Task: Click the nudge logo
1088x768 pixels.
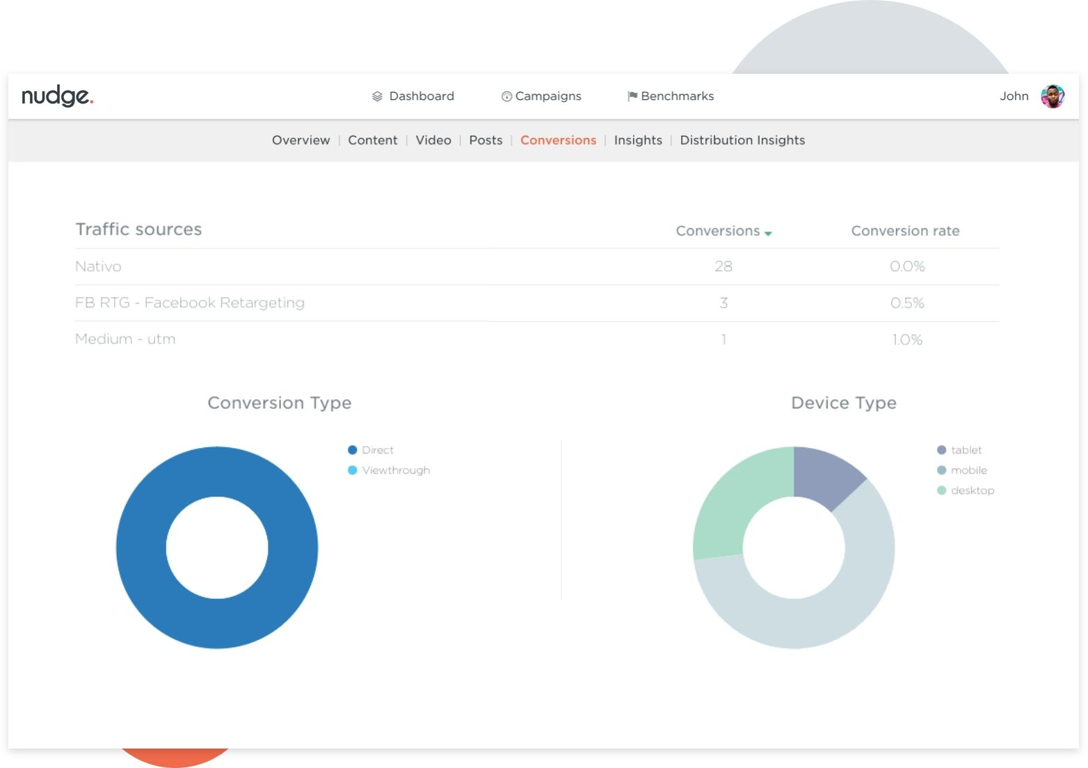Action: tap(57, 96)
